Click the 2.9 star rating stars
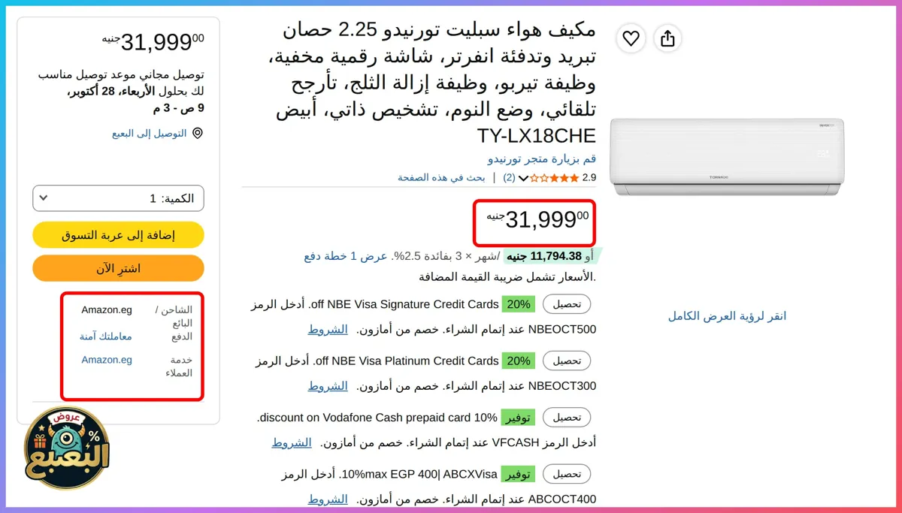Image resolution: width=902 pixels, height=513 pixels. (555, 178)
